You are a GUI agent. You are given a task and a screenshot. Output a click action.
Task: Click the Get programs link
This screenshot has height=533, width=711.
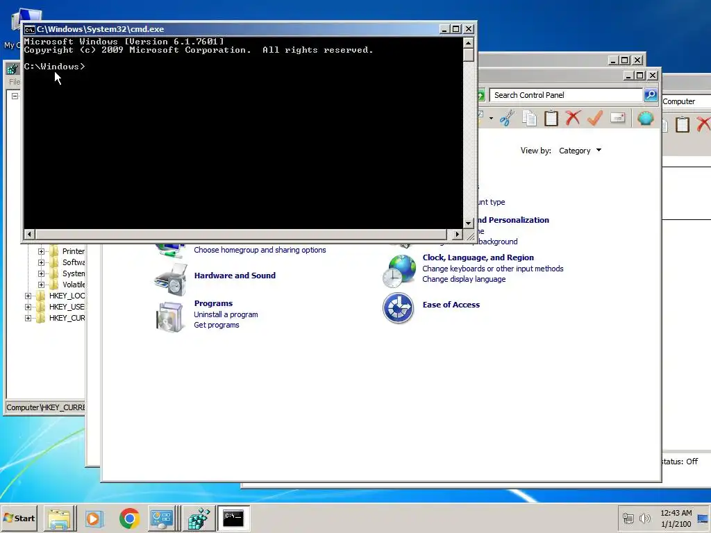217,325
